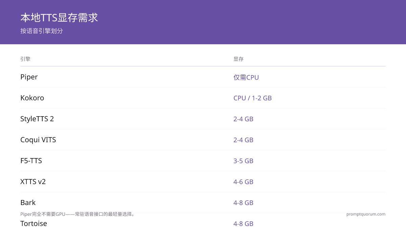Click the CPU / 1-2 GB value
The image size is (406, 228).
(252, 98)
